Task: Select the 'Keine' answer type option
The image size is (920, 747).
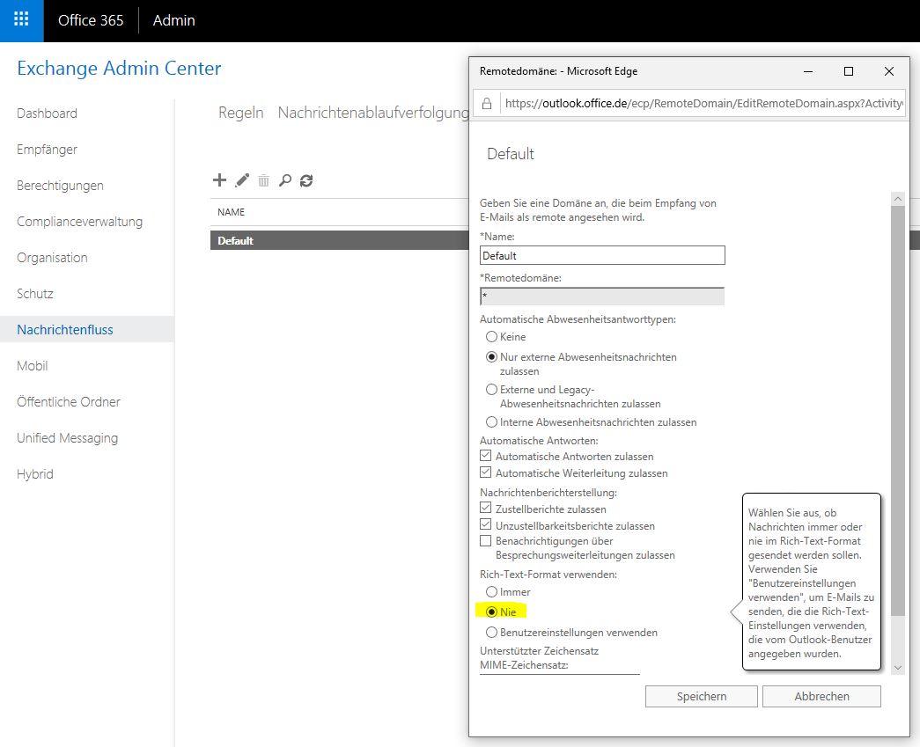Action: (492, 336)
